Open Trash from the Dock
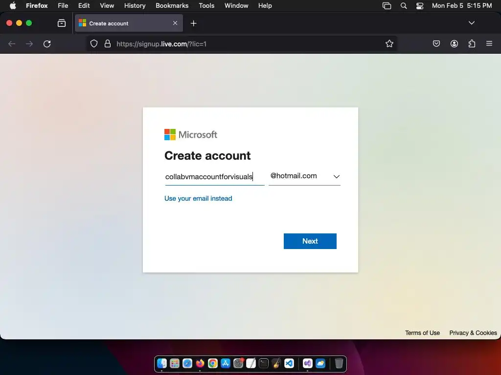Viewport: 501px width, 375px height. (339, 363)
